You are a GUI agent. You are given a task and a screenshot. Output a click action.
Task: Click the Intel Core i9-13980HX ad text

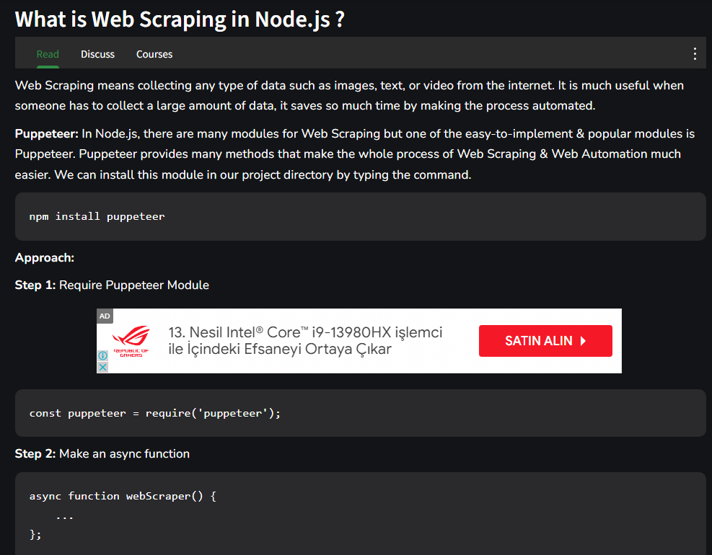point(305,340)
